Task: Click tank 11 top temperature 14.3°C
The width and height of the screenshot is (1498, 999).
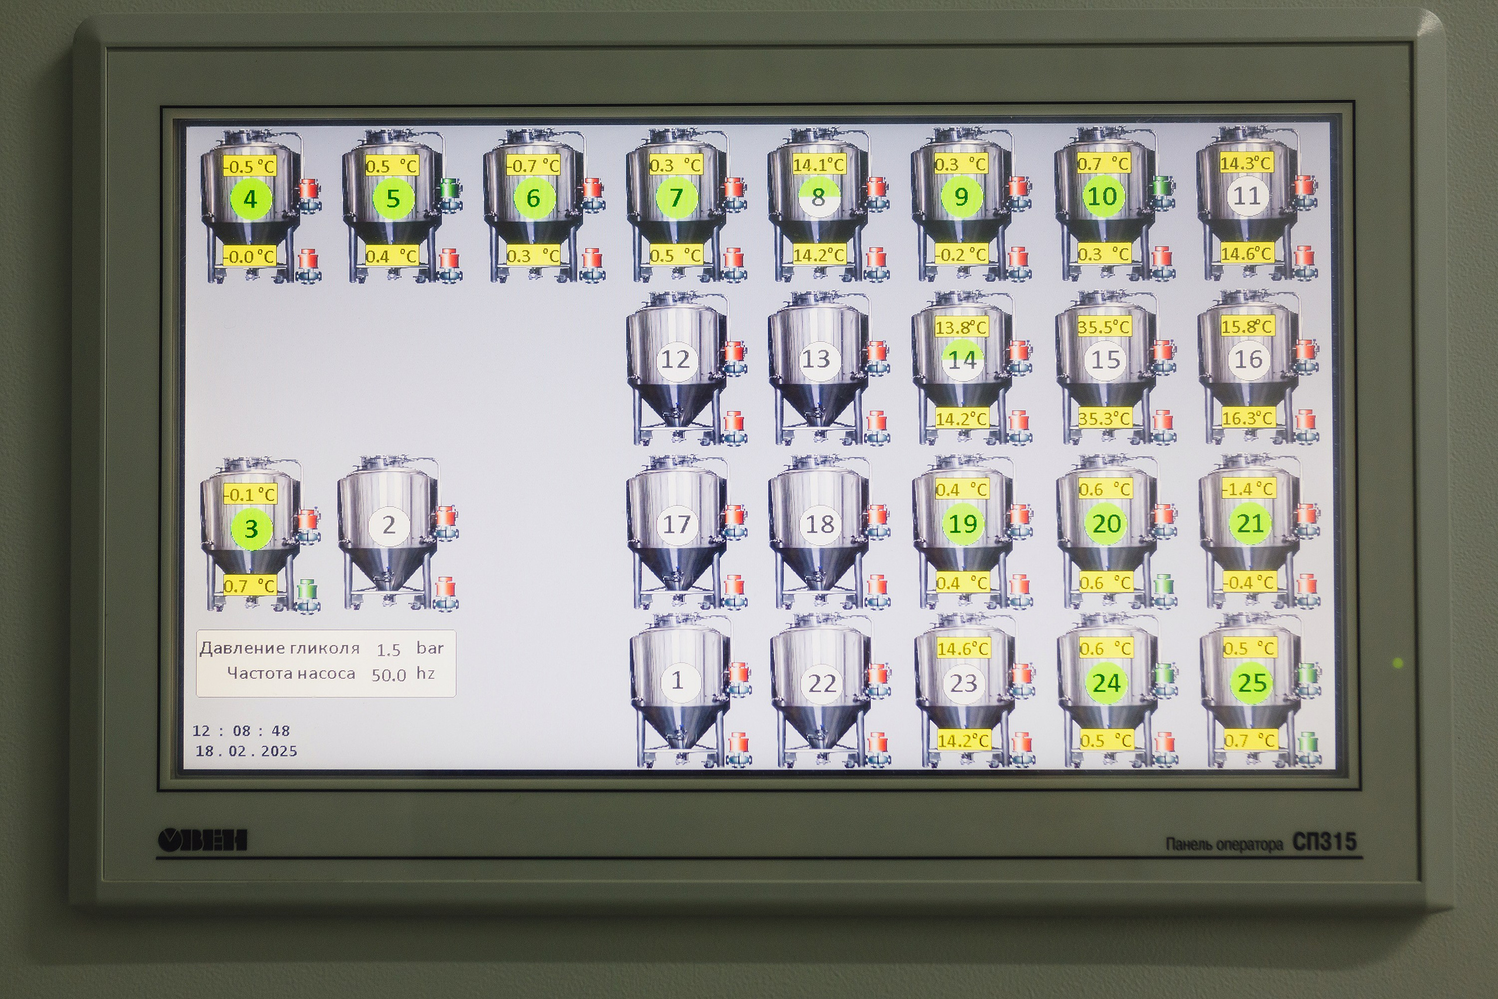Action: click(x=1246, y=164)
